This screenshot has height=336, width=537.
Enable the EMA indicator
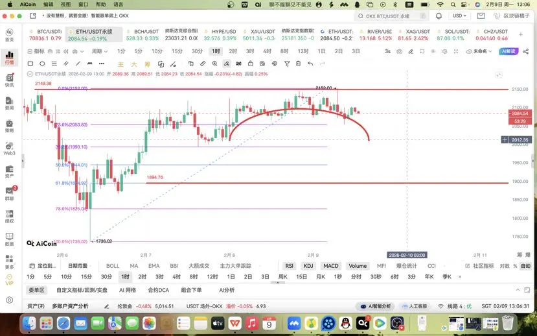154,266
